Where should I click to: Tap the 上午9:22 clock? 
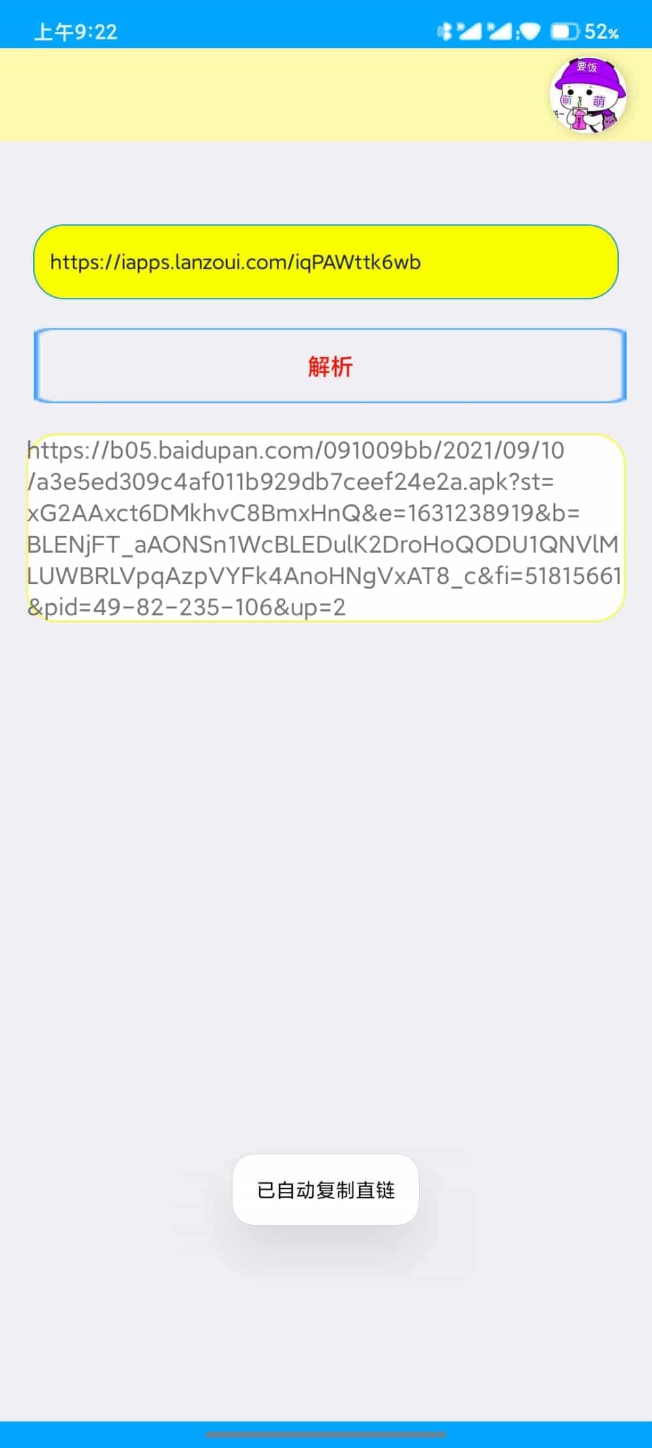click(76, 32)
